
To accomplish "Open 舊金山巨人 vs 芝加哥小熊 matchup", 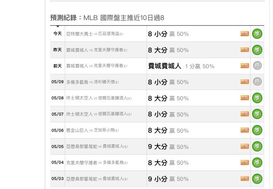I will click(93, 130).
